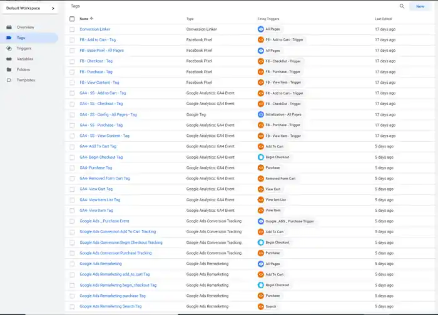Click Google Tag type cell
Viewport: 438px width, 315px height.
coord(196,114)
